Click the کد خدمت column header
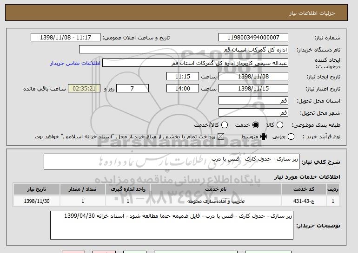The height and width of the screenshot is (253, 358). (x=304, y=189)
